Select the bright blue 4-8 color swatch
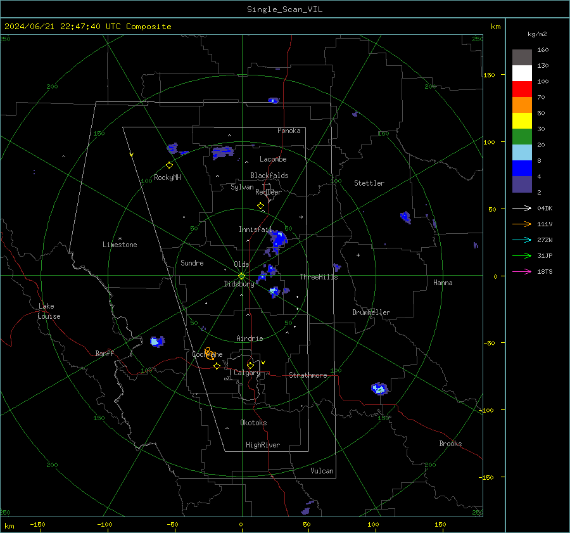 (522, 169)
